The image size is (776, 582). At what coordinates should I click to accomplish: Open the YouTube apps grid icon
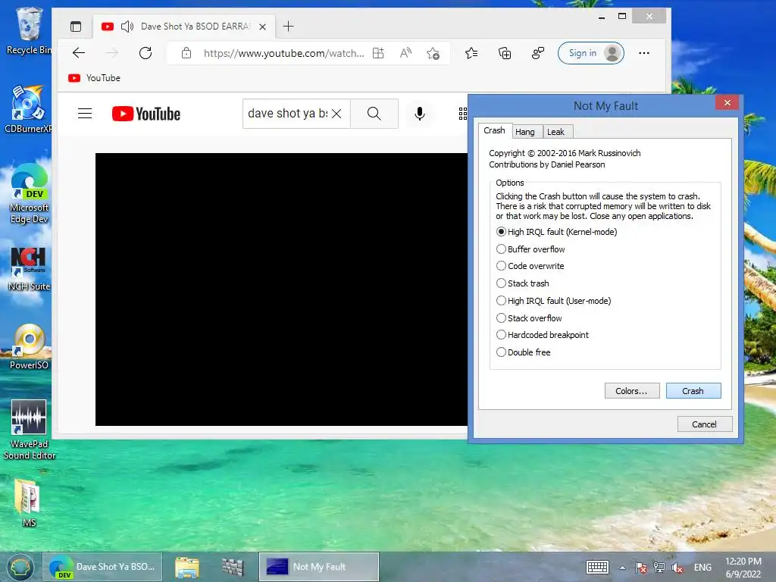point(463,114)
